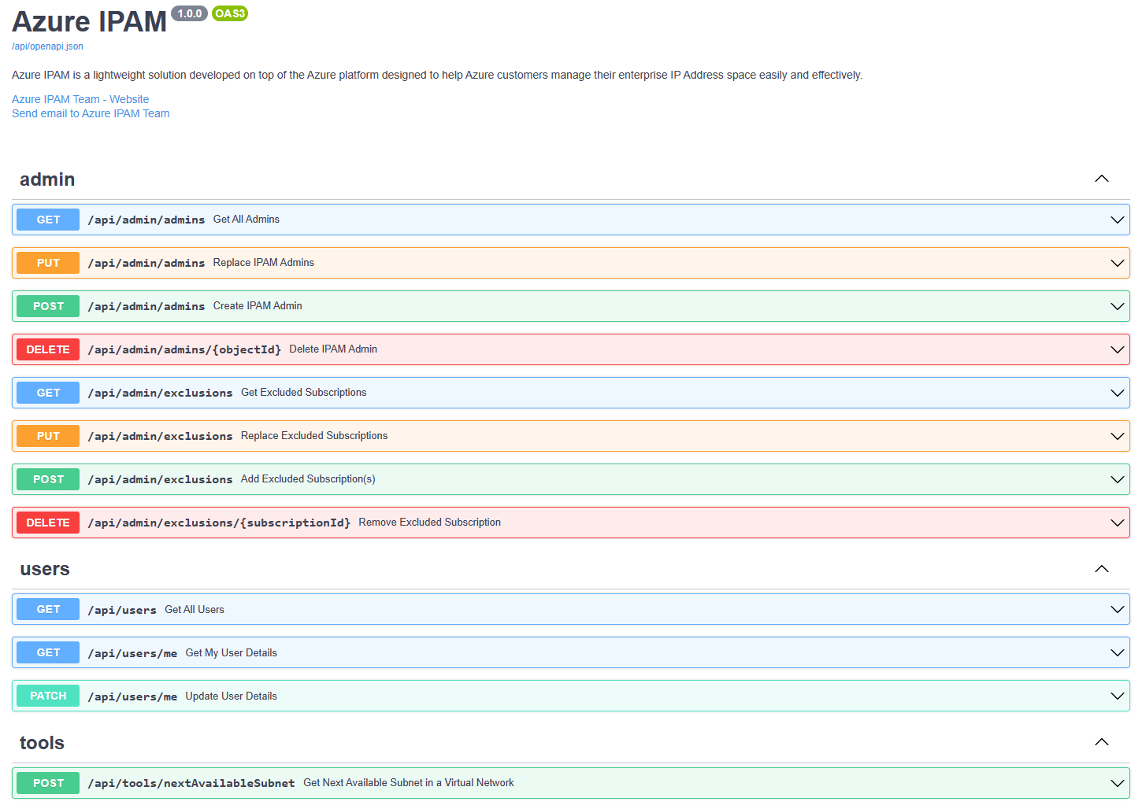Screen dimensions: 1142x809
Task: Click PUT badge for /api/admin/admins
Action: coord(48,263)
